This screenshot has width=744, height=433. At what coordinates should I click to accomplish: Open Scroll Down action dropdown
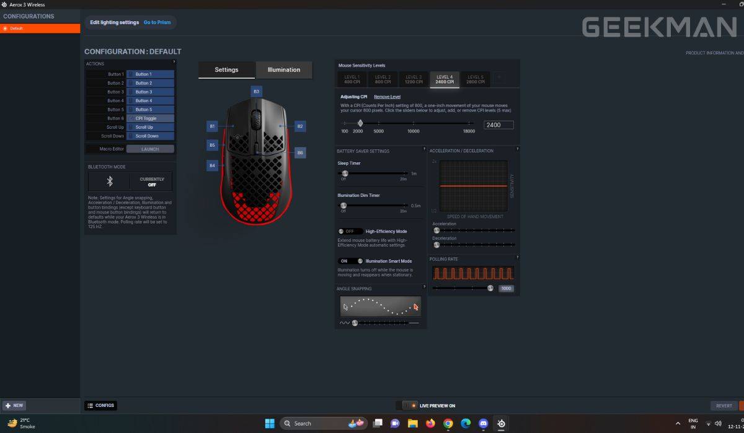click(x=150, y=136)
